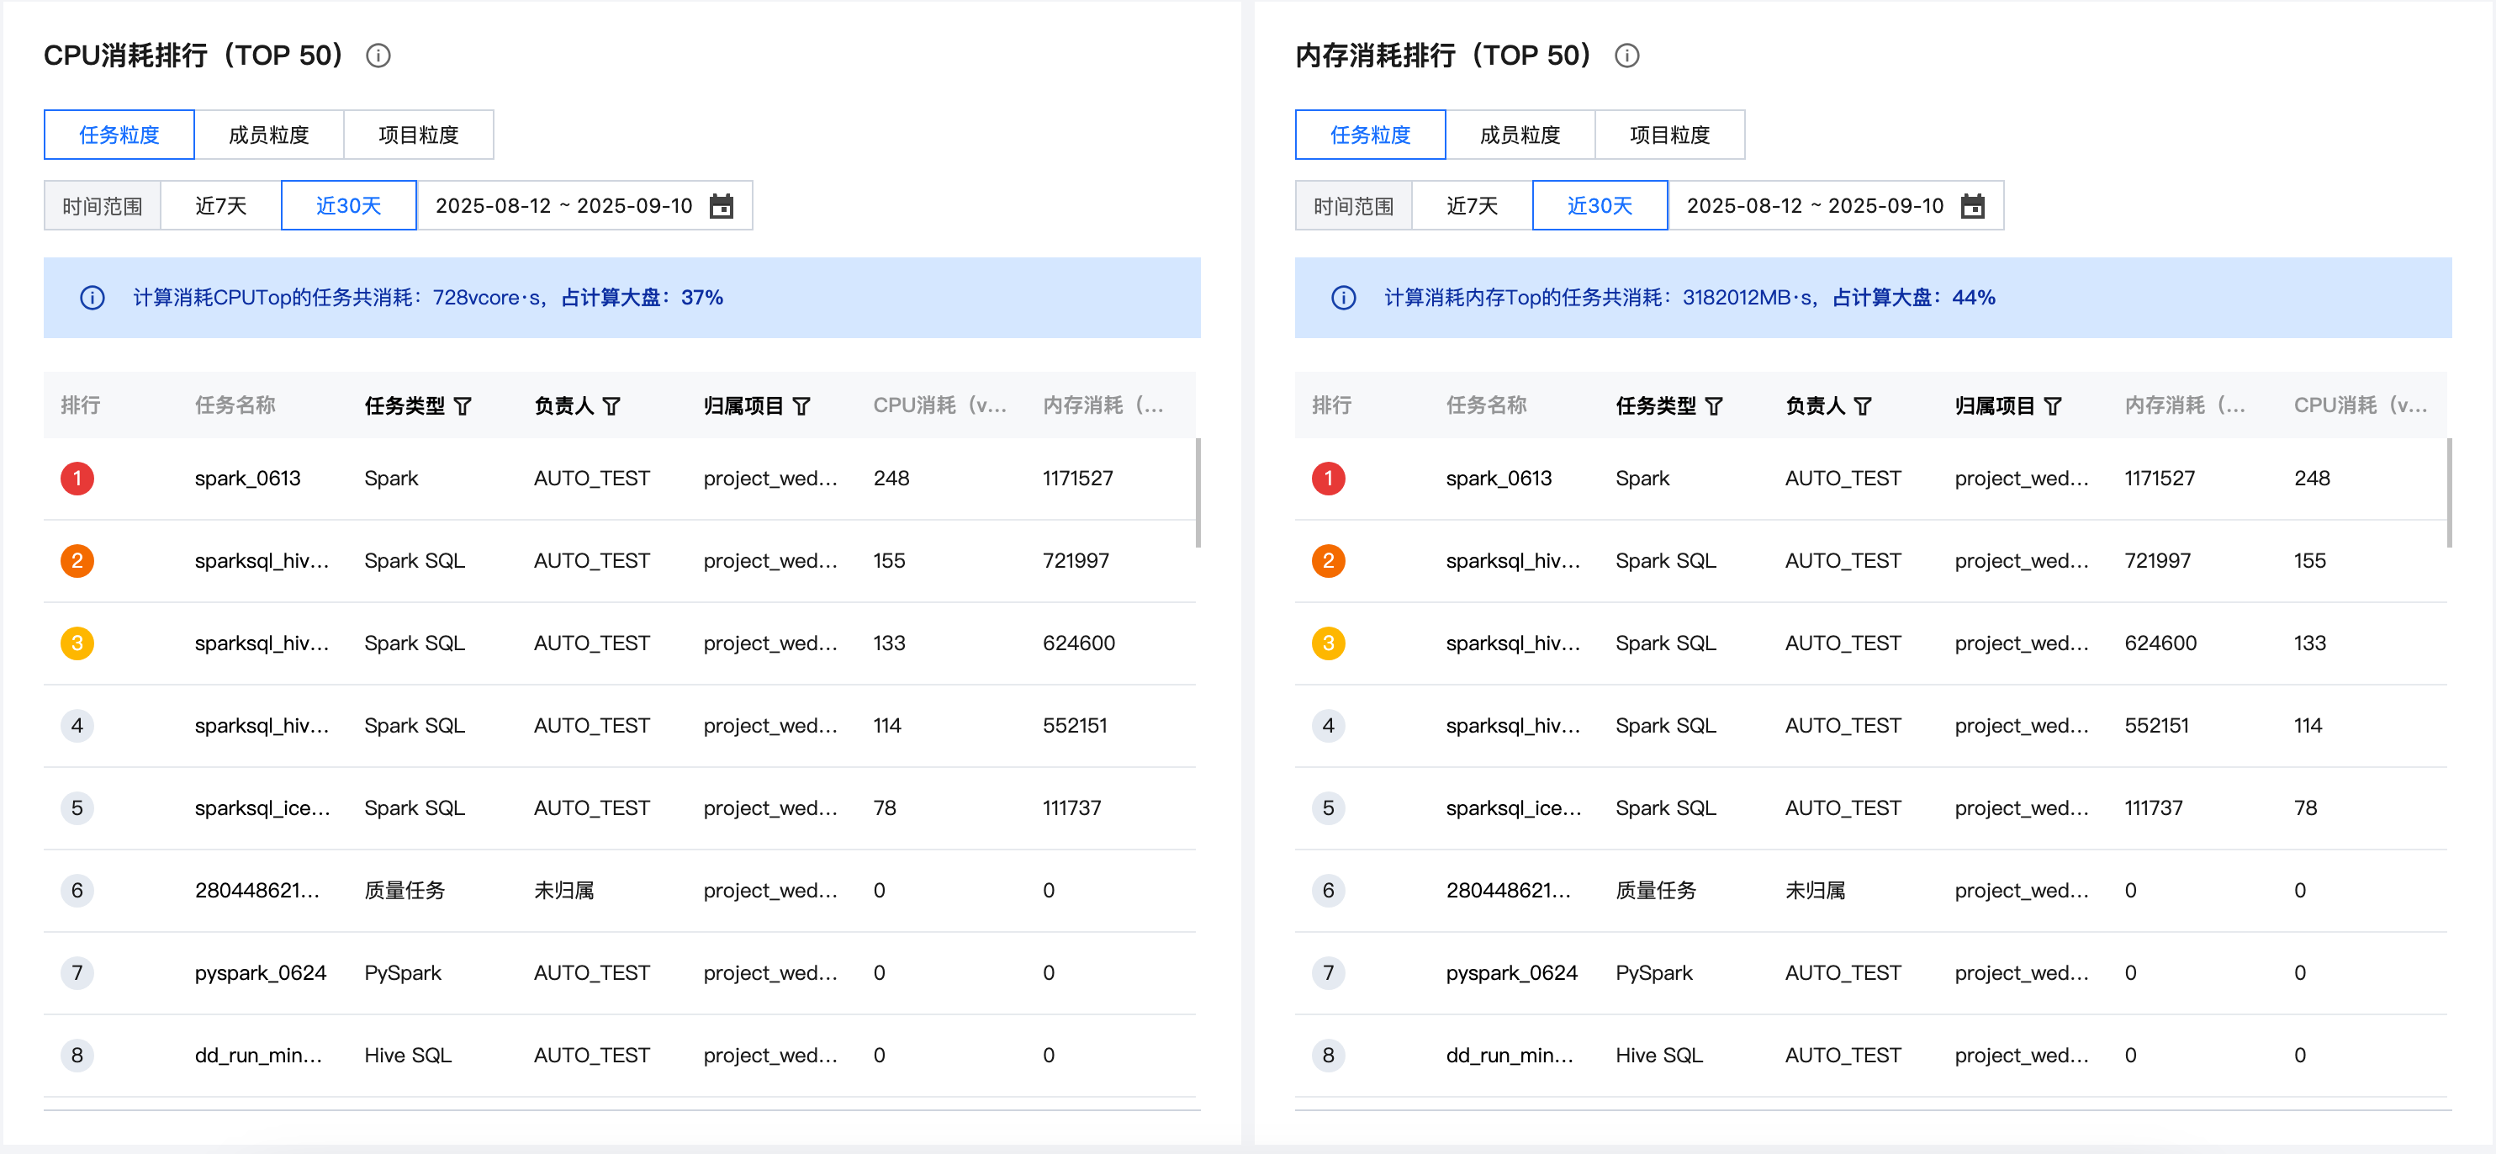Click CPU panel date range 2025-08-12 field
This screenshot has height=1154, width=2496.
pos(492,206)
